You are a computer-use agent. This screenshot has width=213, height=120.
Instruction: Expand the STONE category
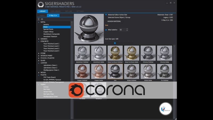click(39, 53)
